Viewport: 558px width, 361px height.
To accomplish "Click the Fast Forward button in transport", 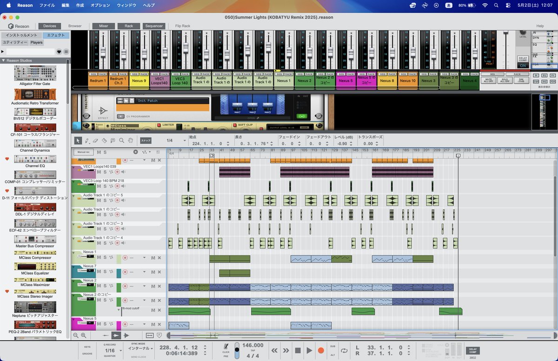I will point(286,350).
